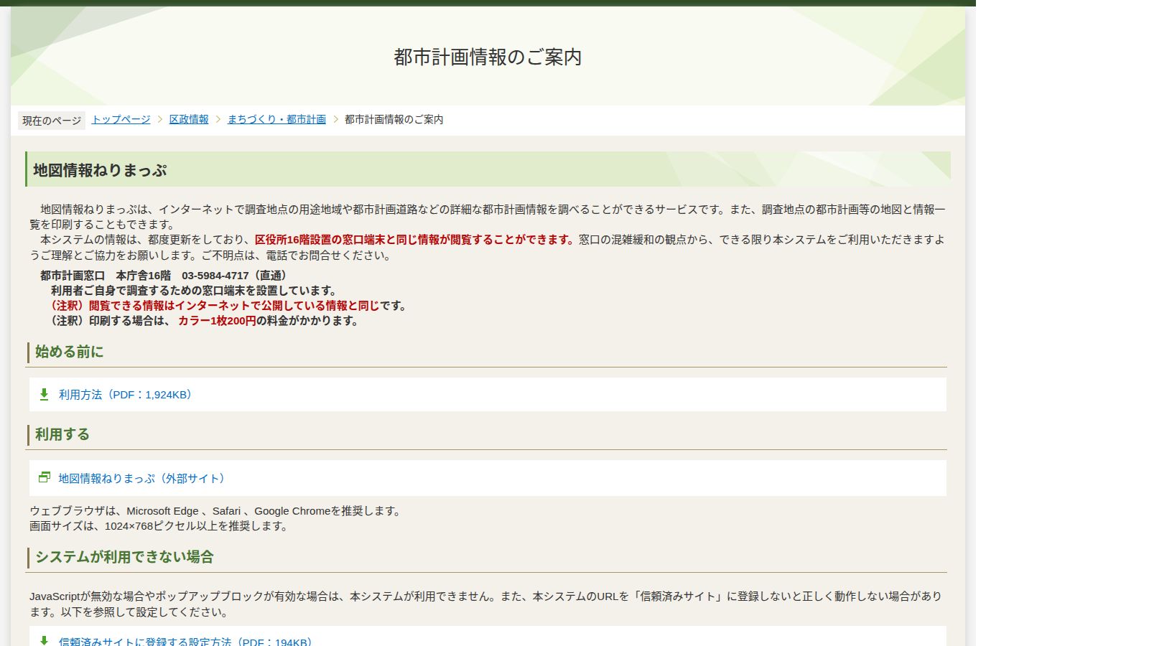Download 利用方法 PDF link
The width and height of the screenshot is (1149, 646).
(126, 395)
